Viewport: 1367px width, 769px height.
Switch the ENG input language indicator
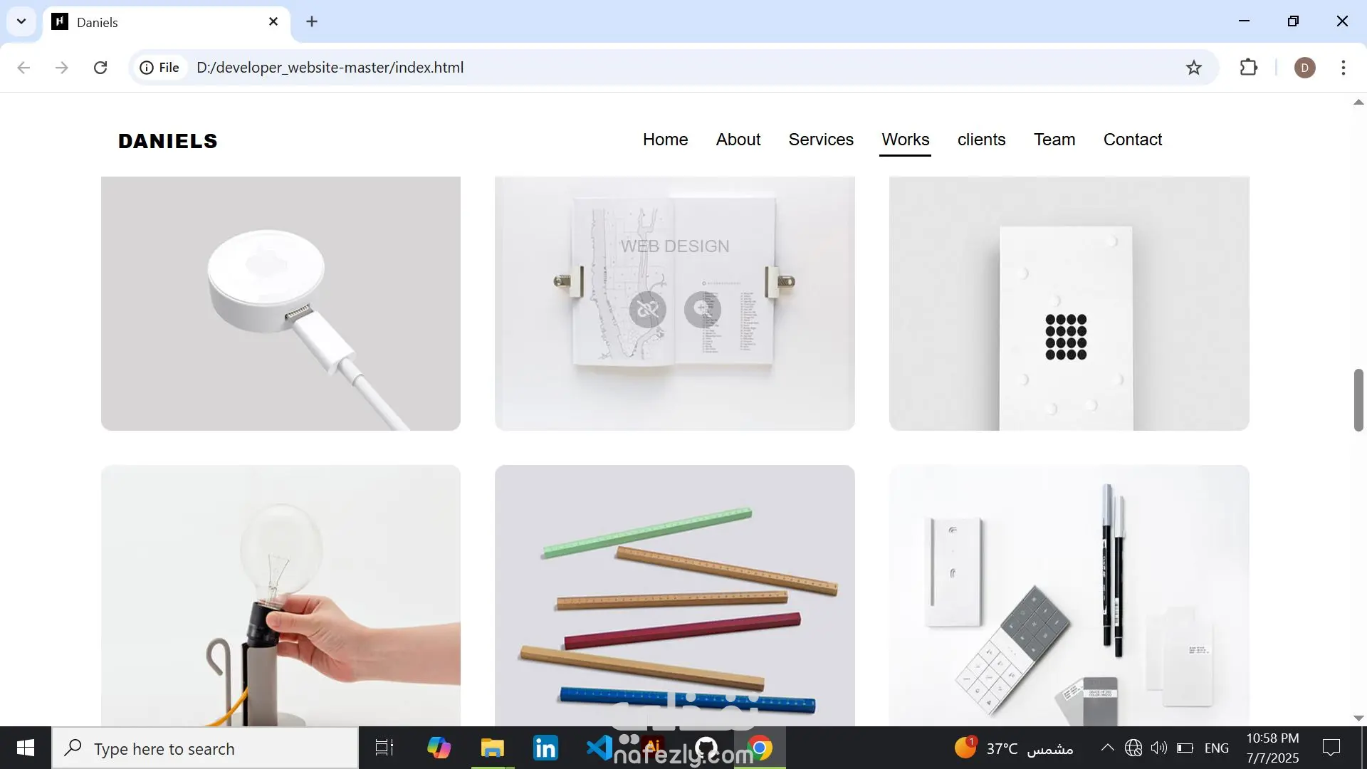point(1216,748)
